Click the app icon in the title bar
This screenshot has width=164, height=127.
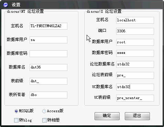[x=6, y=5]
